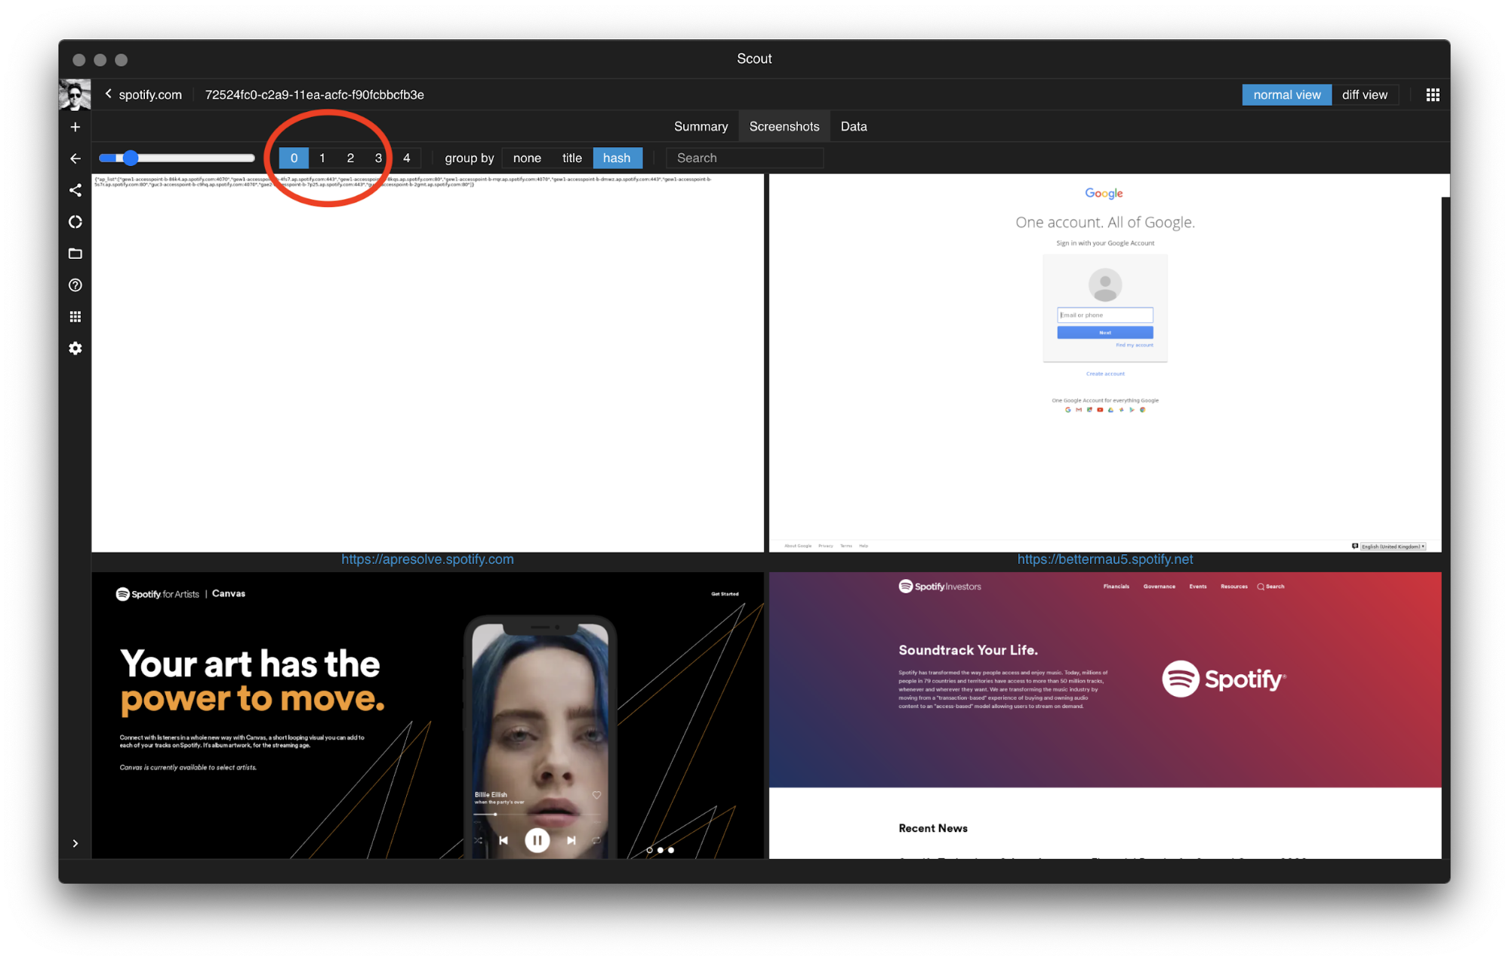Viewport: 1509px width, 961px height.
Task: Click the back arrow sidebar icon
Action: click(75, 159)
